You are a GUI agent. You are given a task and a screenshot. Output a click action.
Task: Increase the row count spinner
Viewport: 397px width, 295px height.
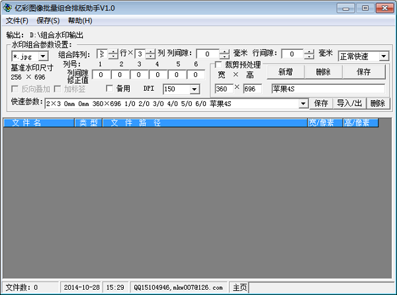coord(113,52)
